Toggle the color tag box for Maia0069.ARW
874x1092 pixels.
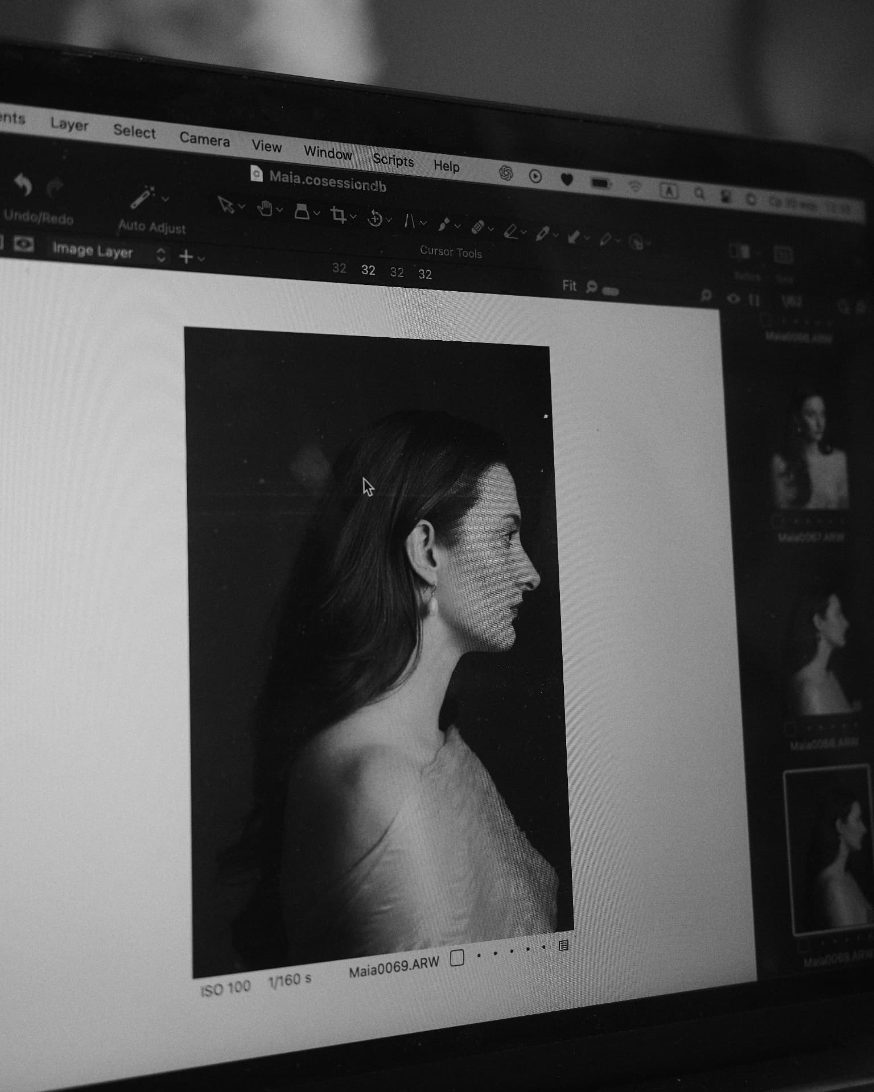tap(457, 958)
